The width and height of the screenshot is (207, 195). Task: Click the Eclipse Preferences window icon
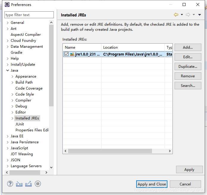tap(7, 4)
